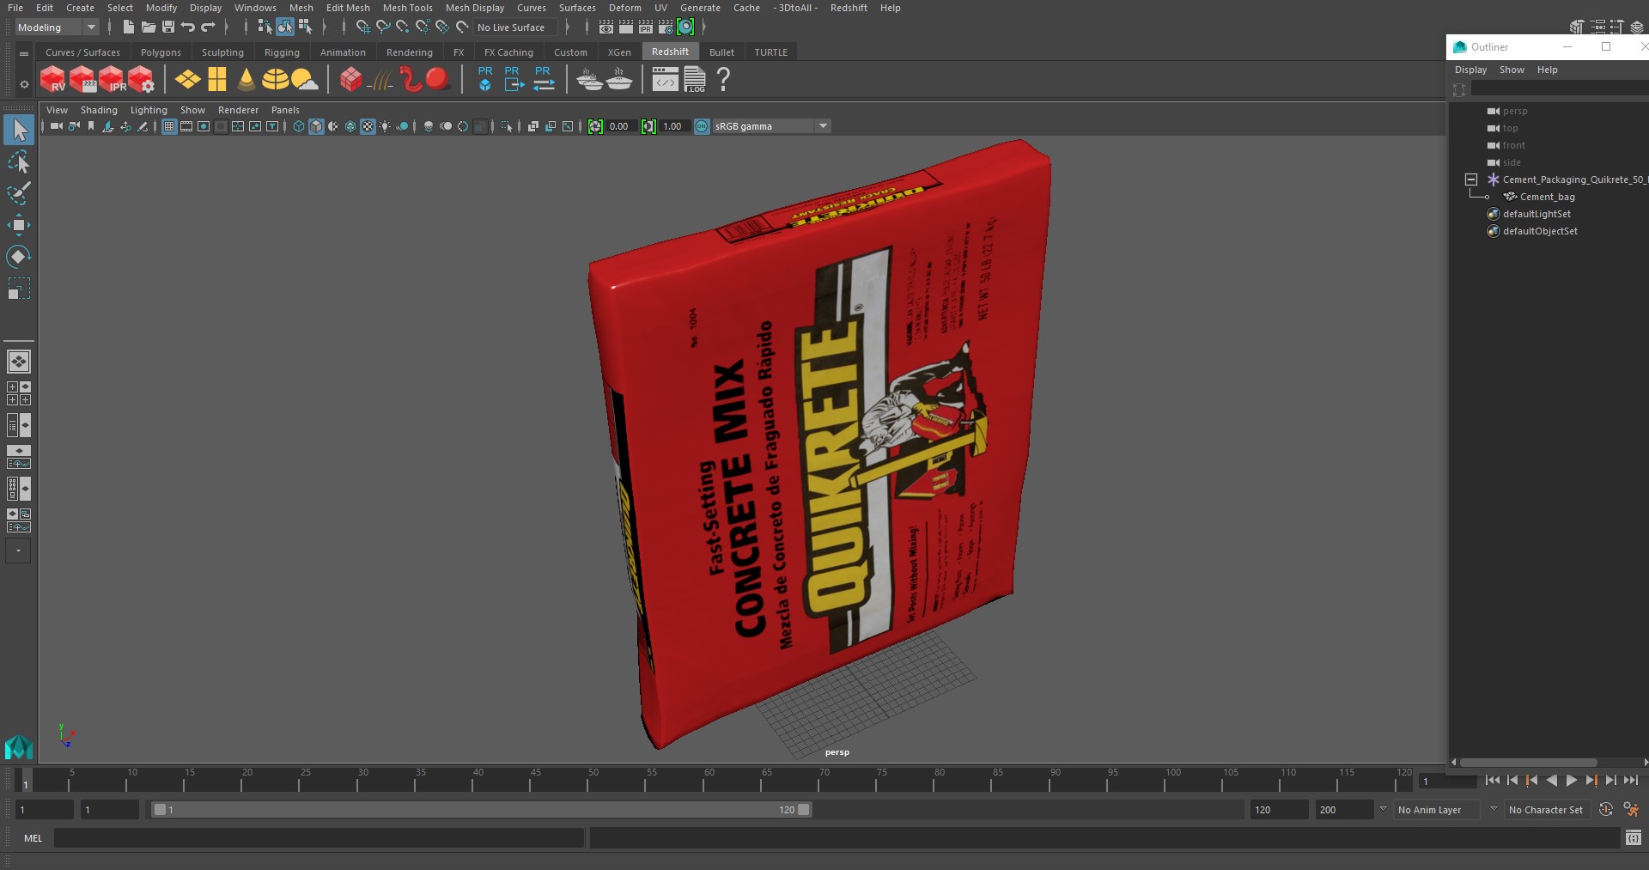Image resolution: width=1649 pixels, height=870 pixels.
Task: Start Redshift IPR render from shelf
Action: pyautogui.click(x=113, y=79)
